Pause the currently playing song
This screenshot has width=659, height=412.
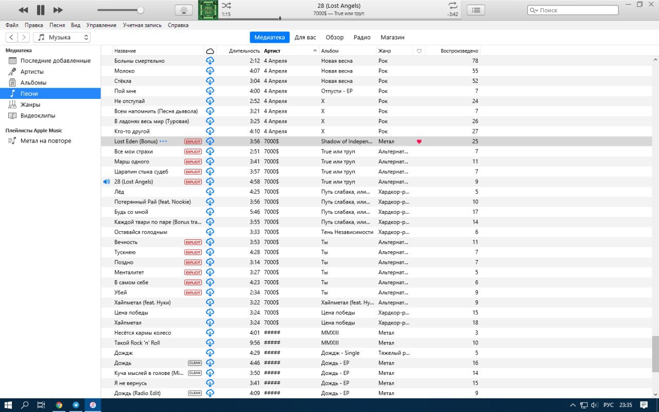[41, 10]
